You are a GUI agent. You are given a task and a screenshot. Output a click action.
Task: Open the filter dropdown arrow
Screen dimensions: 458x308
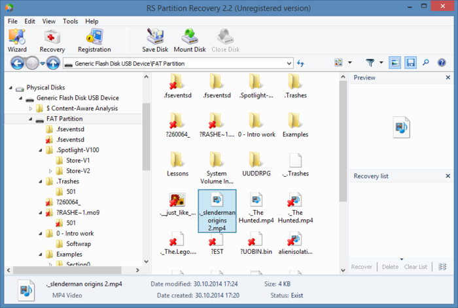tap(383, 63)
